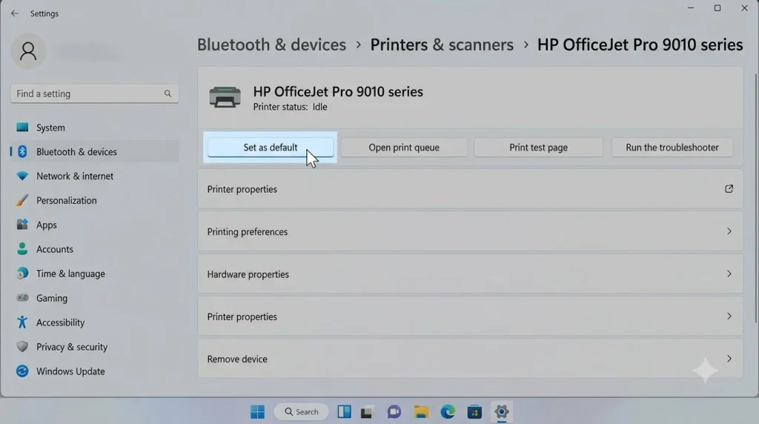This screenshot has width=759, height=424.
Task: Open File Explorer from the taskbar
Action: click(421, 412)
